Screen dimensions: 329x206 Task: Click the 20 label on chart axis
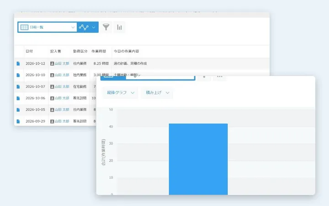click(111, 161)
